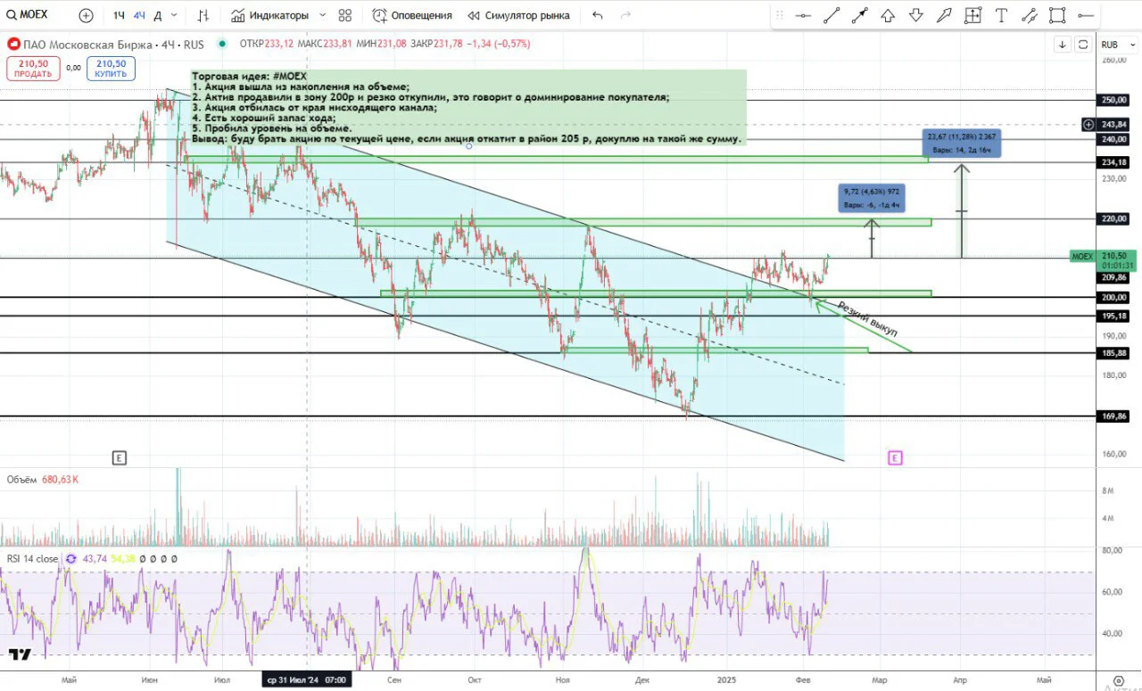
Task: Open the Индикаторы panel
Action: (x=269, y=15)
